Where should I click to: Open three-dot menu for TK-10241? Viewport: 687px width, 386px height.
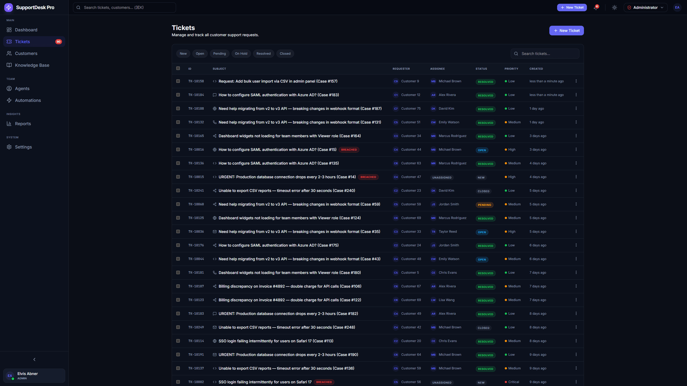point(576,191)
